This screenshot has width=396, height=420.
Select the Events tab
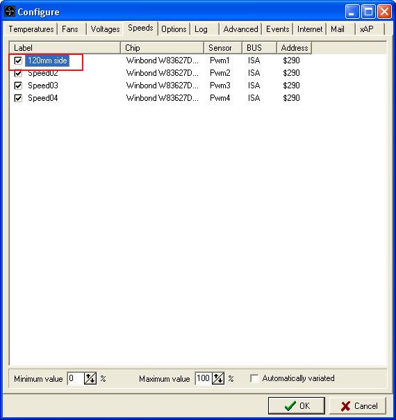click(x=277, y=29)
